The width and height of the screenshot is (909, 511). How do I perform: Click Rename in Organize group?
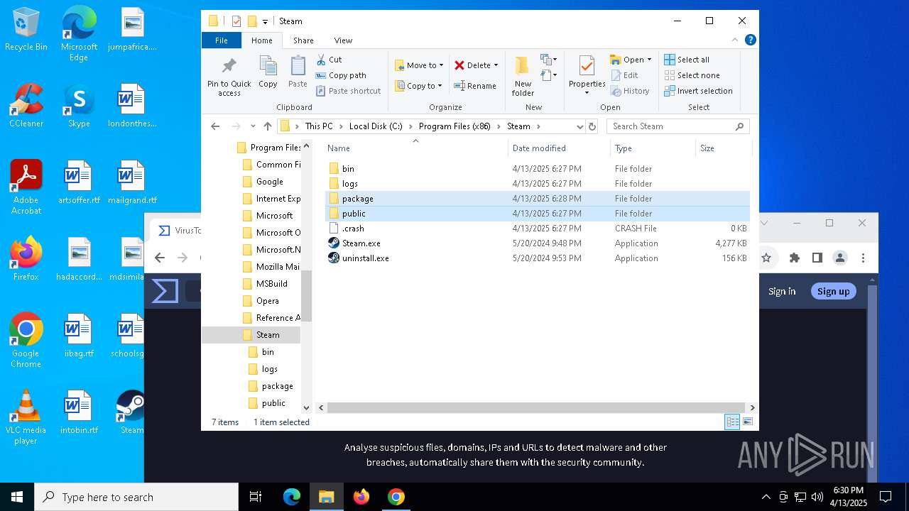point(475,86)
